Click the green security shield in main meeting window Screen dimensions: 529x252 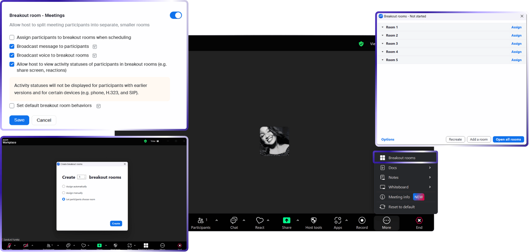pos(361,44)
